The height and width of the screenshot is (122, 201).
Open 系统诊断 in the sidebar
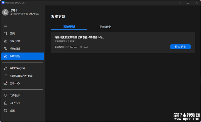[23, 49]
